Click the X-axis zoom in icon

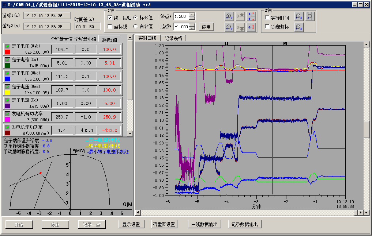tap(299, 16)
